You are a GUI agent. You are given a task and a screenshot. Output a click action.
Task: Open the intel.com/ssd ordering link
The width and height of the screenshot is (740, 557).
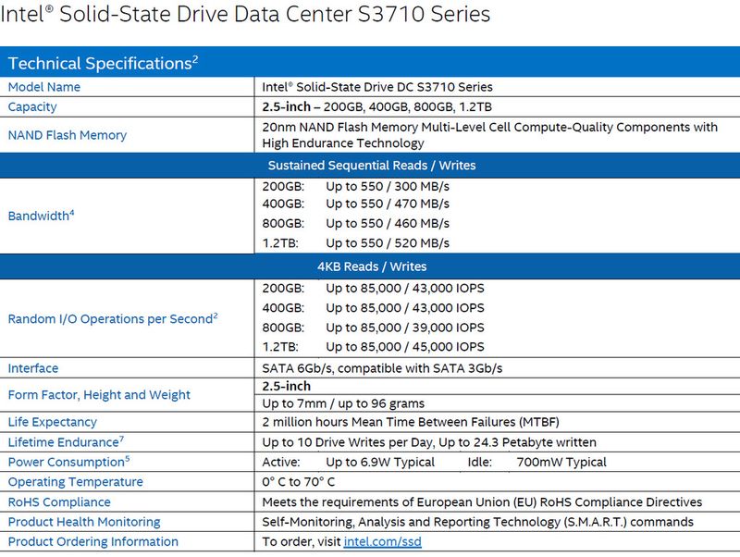pos(382,541)
